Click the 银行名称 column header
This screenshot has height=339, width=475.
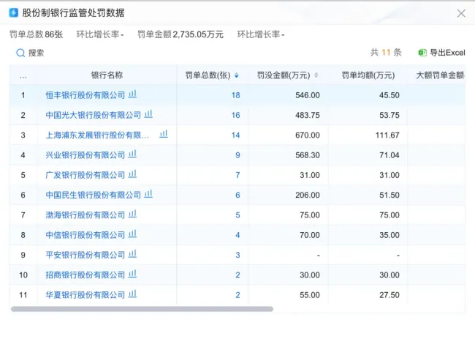pyautogui.click(x=107, y=75)
